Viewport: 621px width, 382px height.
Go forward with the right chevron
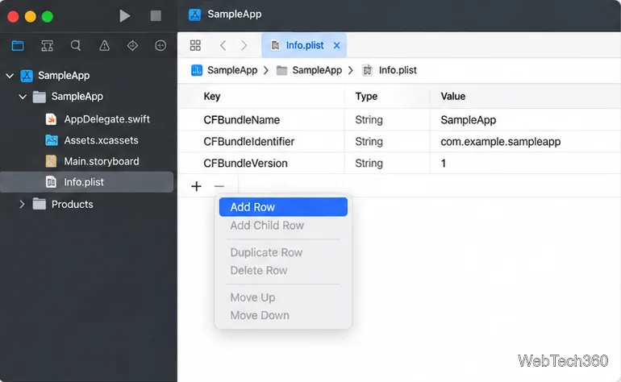(x=244, y=45)
